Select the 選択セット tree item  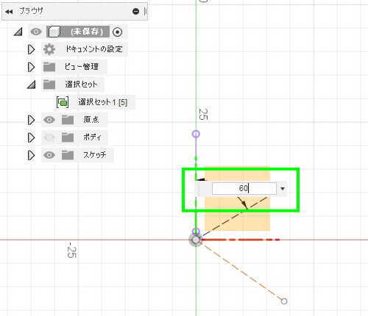(81, 85)
